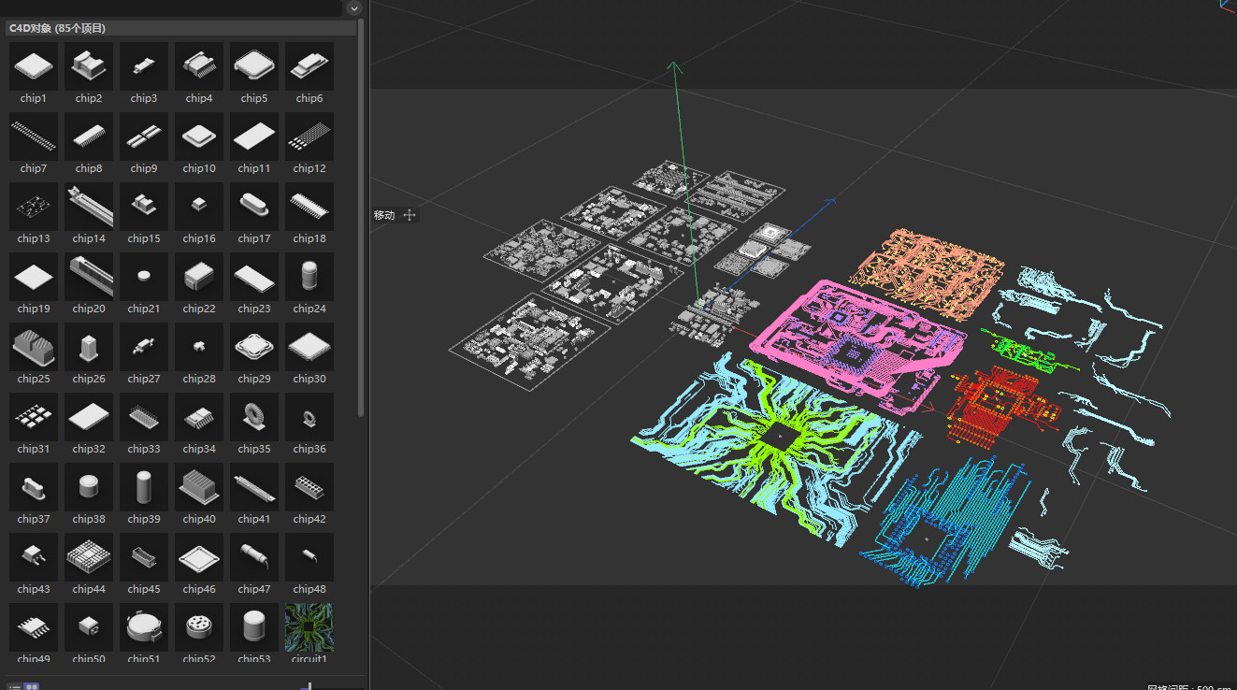Click the chip42 socket thumbnail

click(309, 487)
